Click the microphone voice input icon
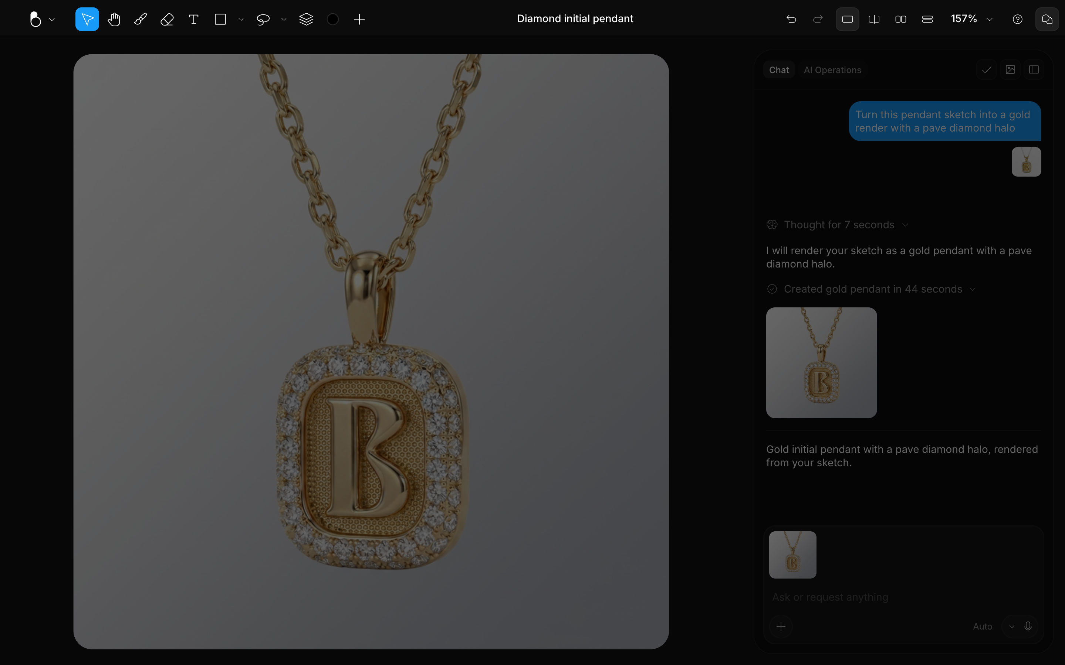This screenshot has height=665, width=1065. (1028, 626)
